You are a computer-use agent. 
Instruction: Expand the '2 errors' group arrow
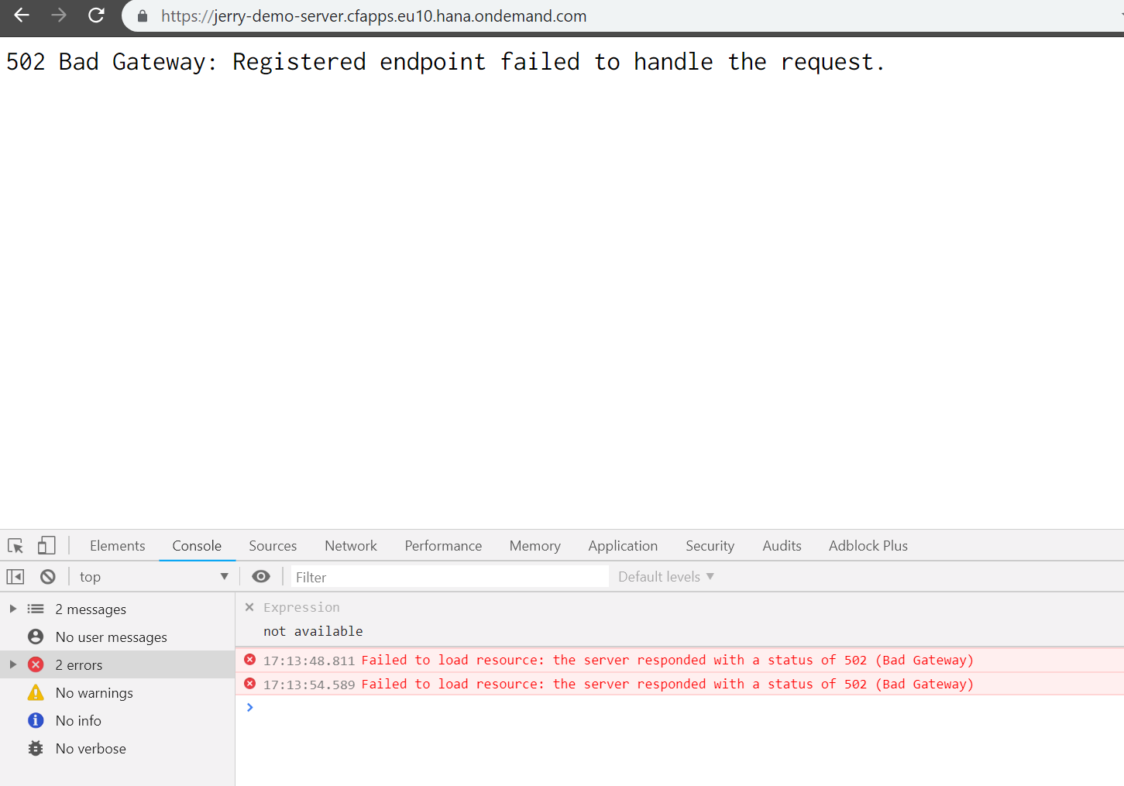(x=12, y=664)
